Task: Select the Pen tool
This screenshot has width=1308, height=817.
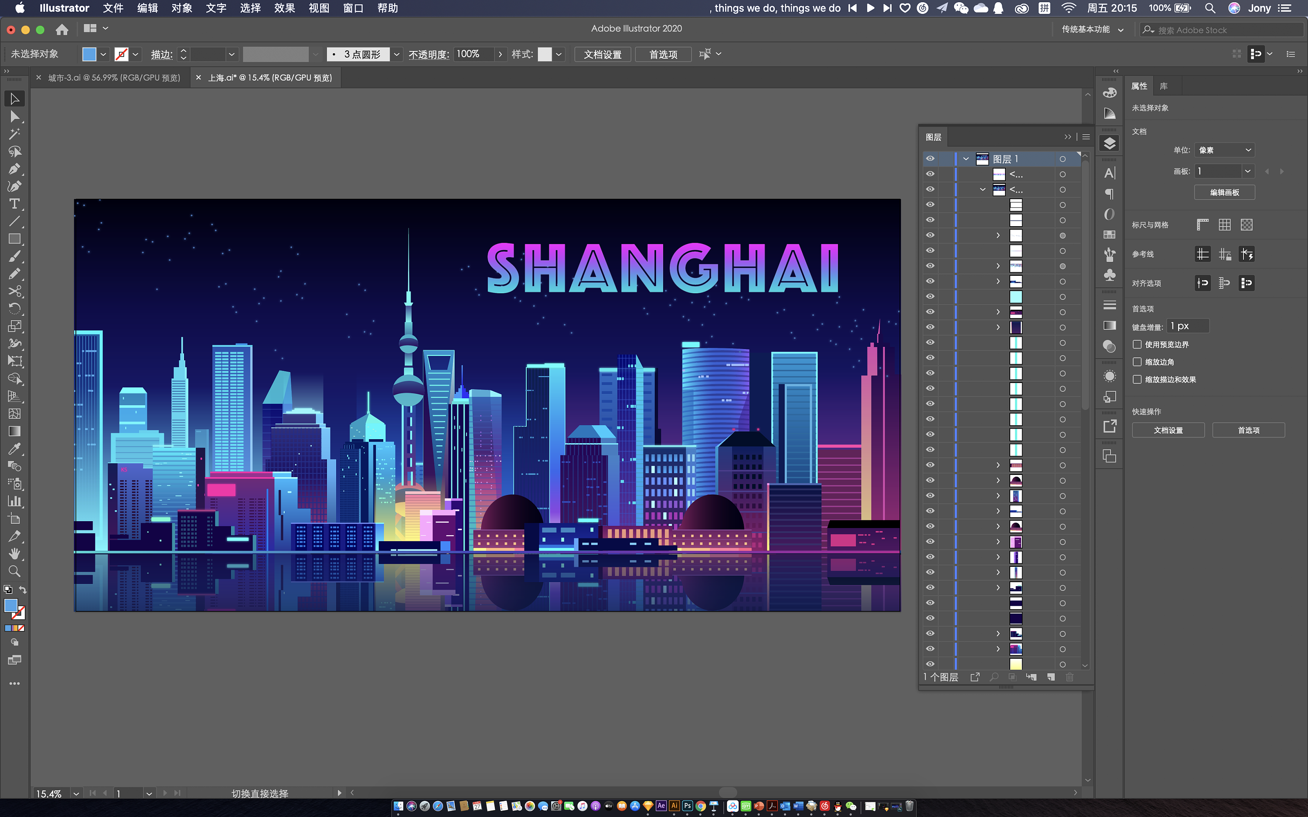Action: point(14,169)
